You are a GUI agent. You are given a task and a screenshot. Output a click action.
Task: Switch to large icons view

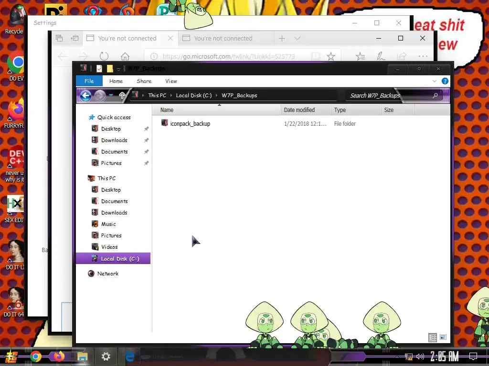[x=443, y=337]
